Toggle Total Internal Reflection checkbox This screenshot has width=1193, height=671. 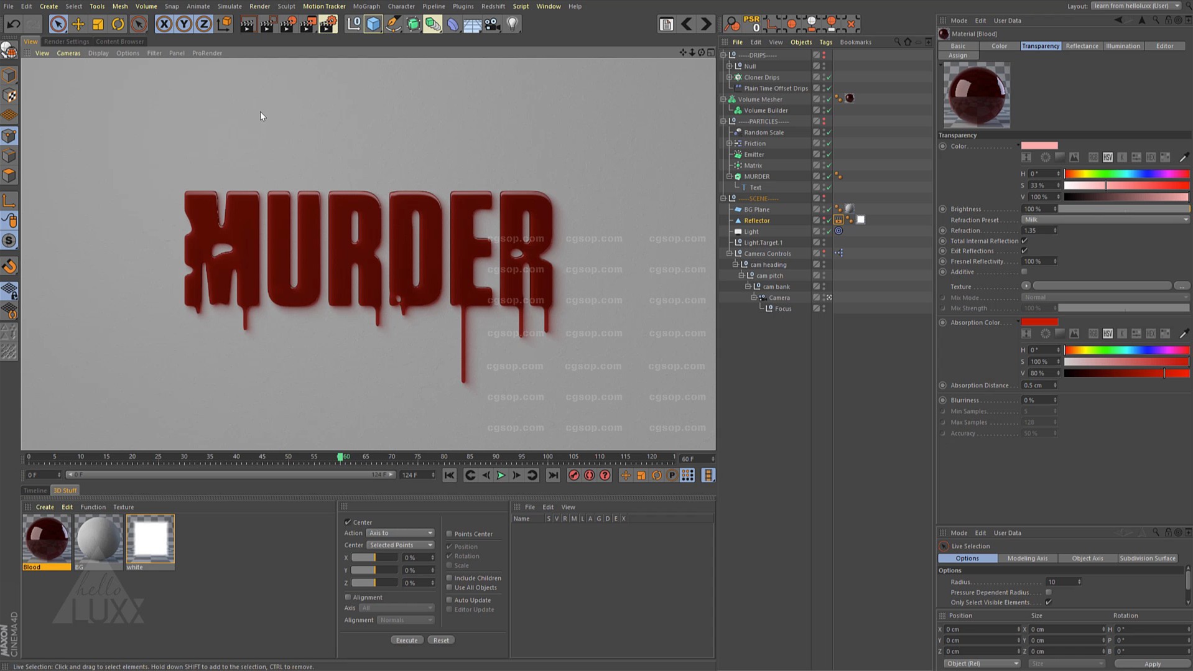click(x=1024, y=241)
